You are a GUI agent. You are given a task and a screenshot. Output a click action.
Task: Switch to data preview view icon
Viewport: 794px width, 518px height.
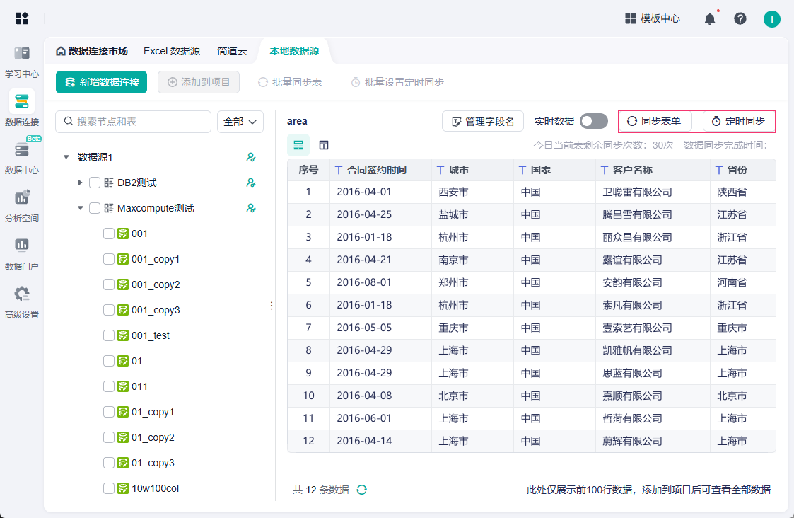[298, 146]
